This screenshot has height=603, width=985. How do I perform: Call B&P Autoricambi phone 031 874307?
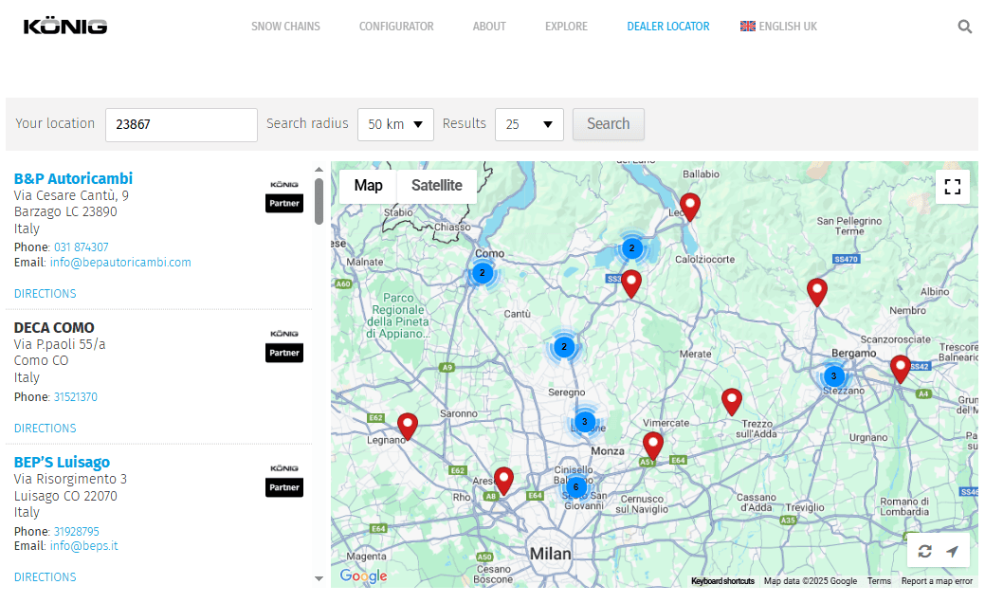click(x=81, y=247)
